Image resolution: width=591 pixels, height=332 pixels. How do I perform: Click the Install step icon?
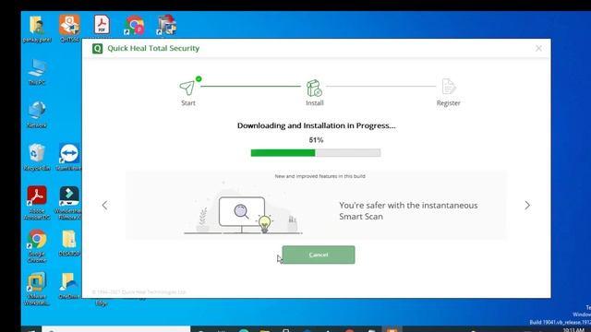[314, 89]
